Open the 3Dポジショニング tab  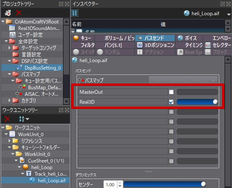(x=155, y=45)
